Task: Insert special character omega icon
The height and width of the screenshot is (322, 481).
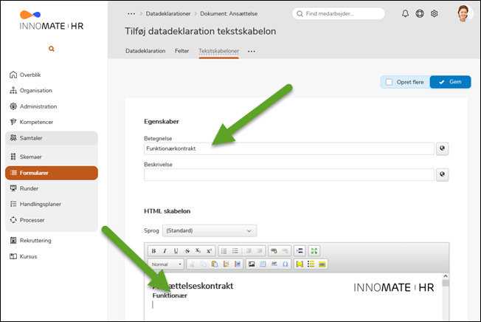Action: [x=285, y=264]
